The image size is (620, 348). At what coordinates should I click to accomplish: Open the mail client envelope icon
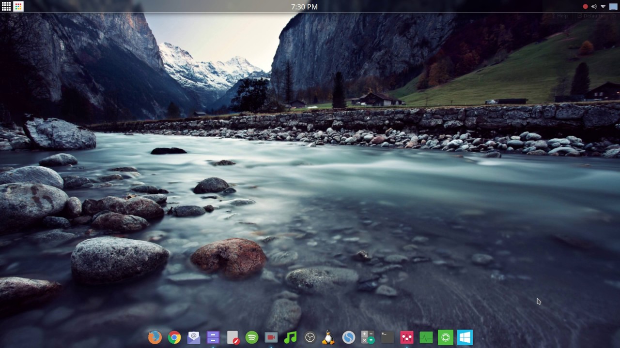click(194, 337)
